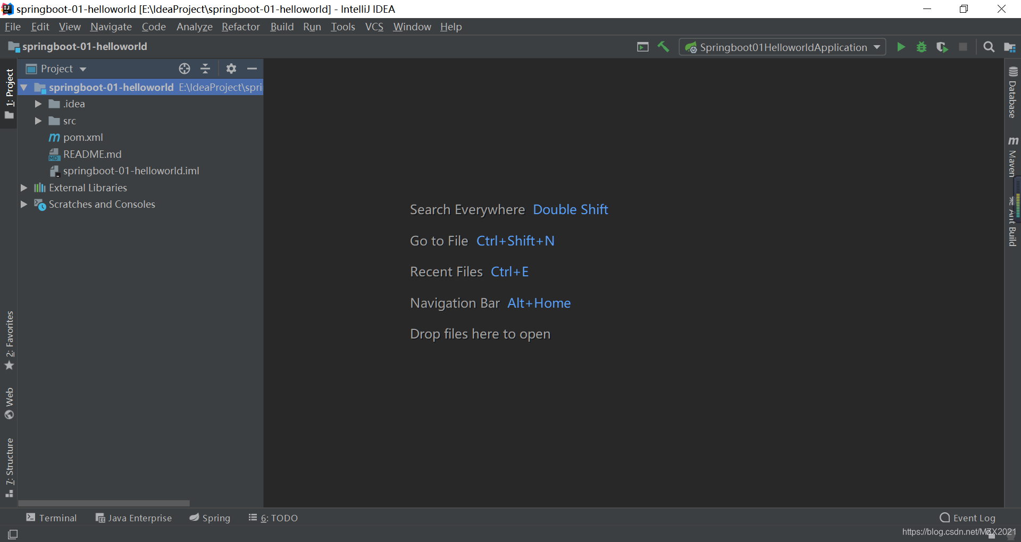This screenshot has width=1021, height=542.
Task: Click the Ctrl+Shift+N shortcut hint
Action: tap(515, 241)
